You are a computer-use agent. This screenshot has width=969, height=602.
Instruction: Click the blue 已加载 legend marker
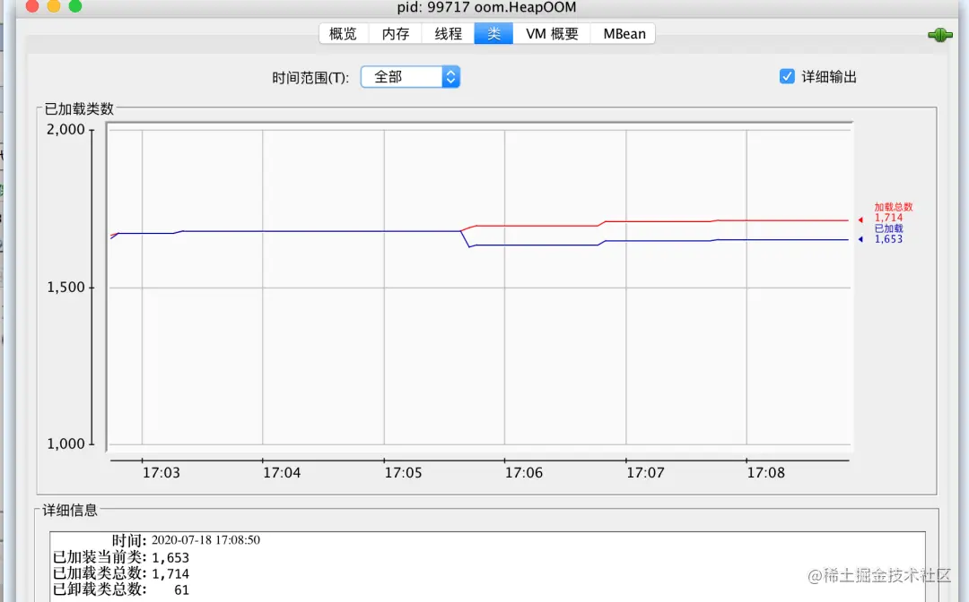point(860,239)
